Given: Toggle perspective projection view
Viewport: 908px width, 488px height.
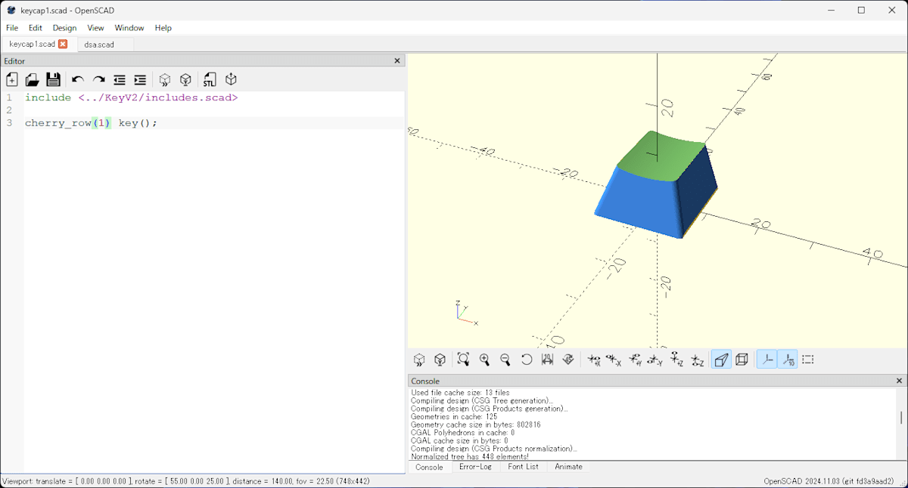Looking at the screenshot, I should point(722,360).
